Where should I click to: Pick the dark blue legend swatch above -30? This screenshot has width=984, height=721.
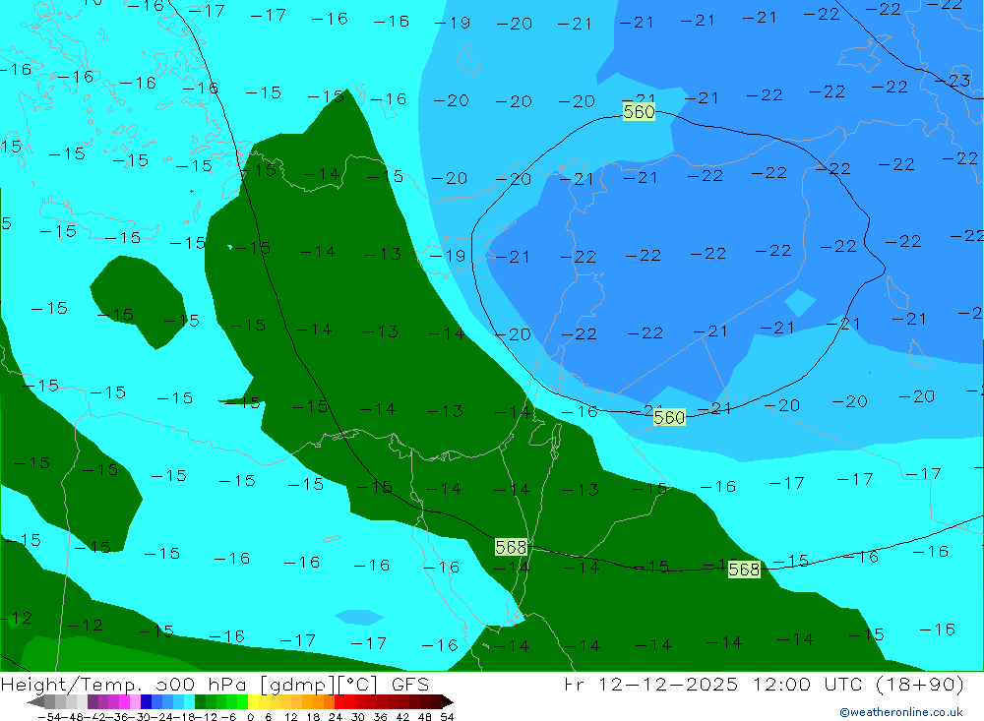(x=146, y=701)
